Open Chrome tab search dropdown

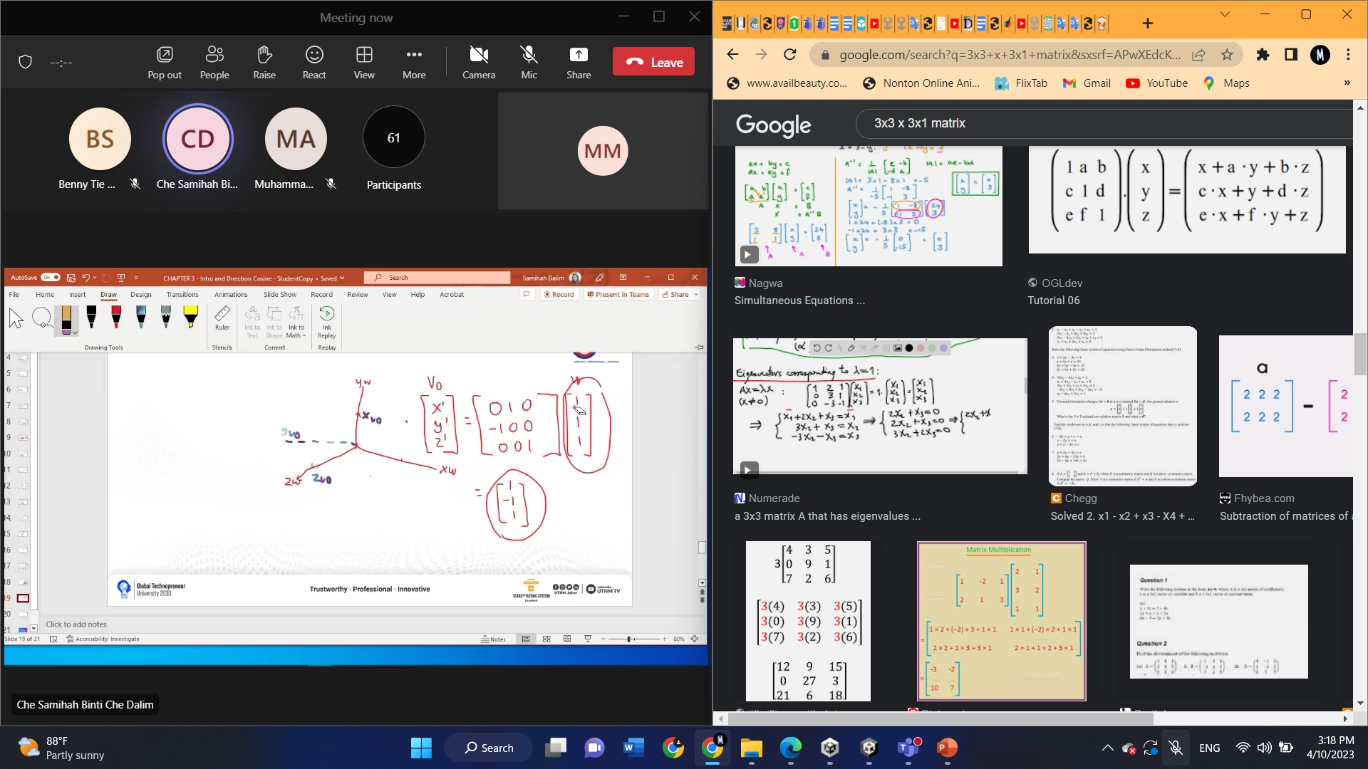click(x=1225, y=14)
